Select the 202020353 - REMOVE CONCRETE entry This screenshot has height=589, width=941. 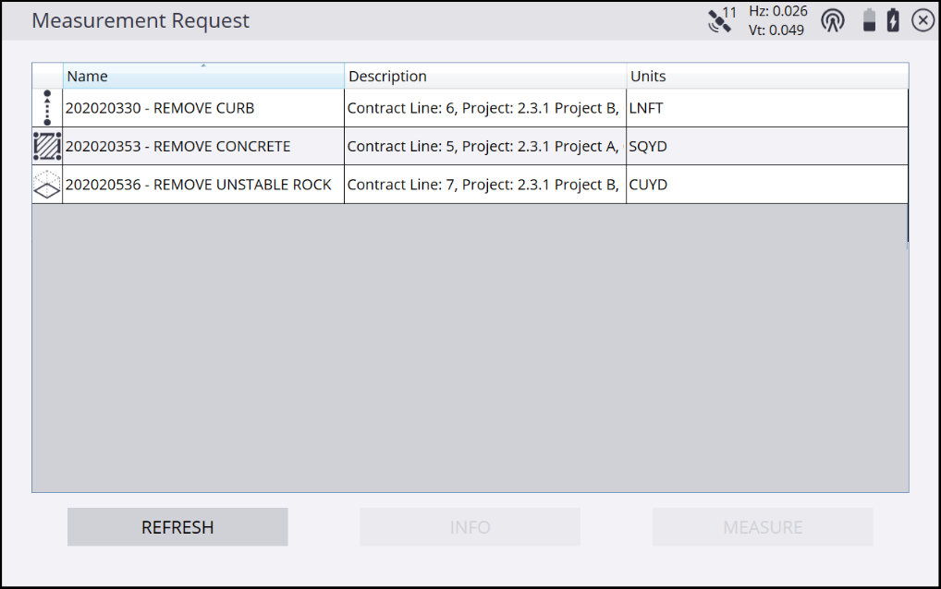(x=202, y=146)
